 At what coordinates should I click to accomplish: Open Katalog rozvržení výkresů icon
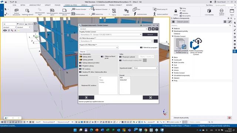tap(64, 10)
